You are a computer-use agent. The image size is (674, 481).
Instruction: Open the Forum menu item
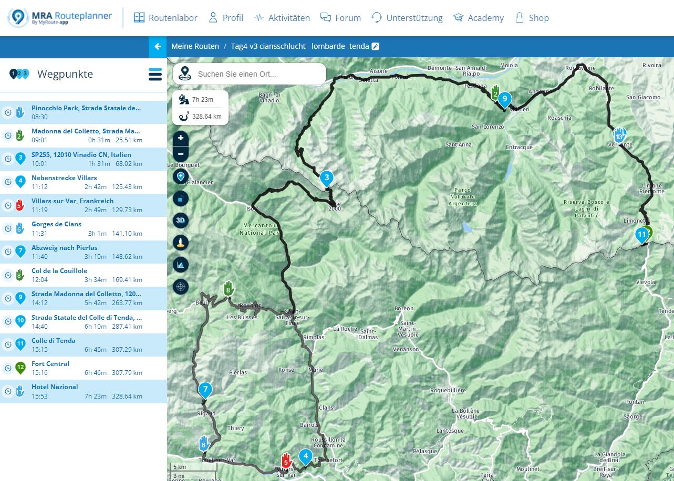coord(340,18)
